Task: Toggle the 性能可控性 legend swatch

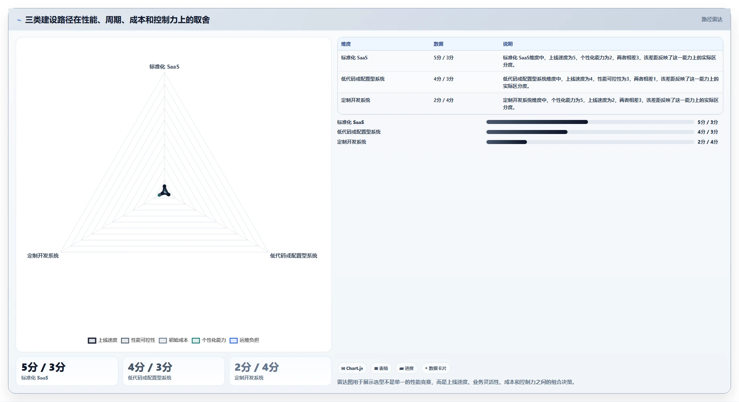Action: coord(125,340)
